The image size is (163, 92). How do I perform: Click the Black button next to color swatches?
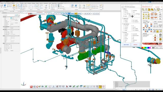pyautogui.click(x=157, y=48)
